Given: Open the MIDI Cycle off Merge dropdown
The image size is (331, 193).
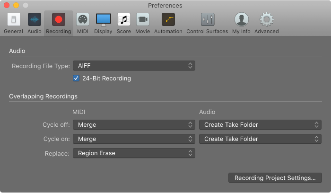Looking at the screenshot, I should point(134,124).
